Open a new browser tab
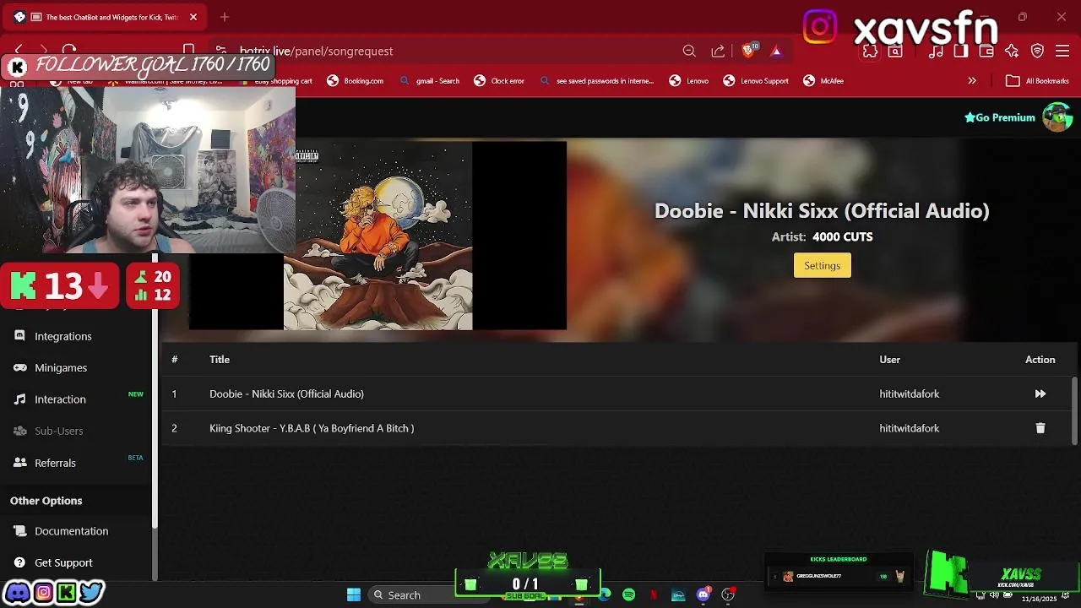The height and width of the screenshot is (608, 1081). (x=224, y=17)
